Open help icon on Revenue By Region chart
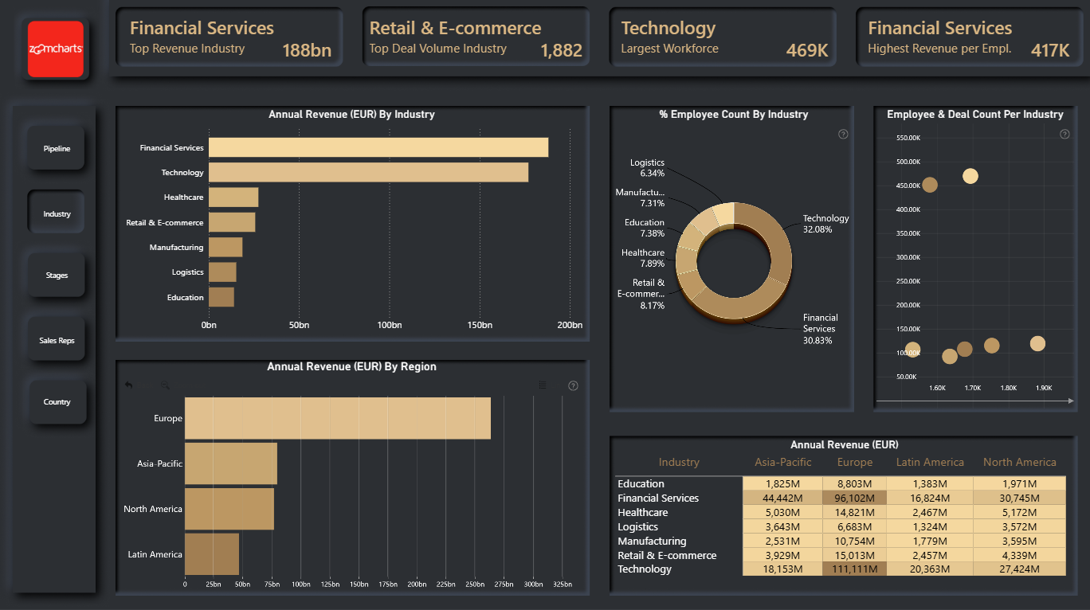Image resolution: width=1090 pixels, height=610 pixels. click(x=573, y=385)
